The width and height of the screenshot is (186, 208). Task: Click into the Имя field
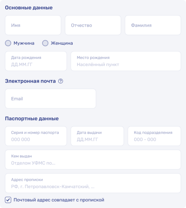point(33,25)
